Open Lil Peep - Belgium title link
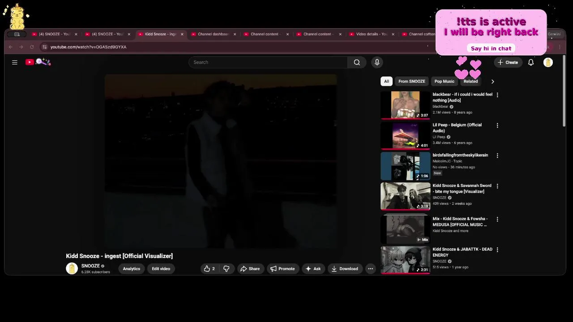 tap(457, 128)
